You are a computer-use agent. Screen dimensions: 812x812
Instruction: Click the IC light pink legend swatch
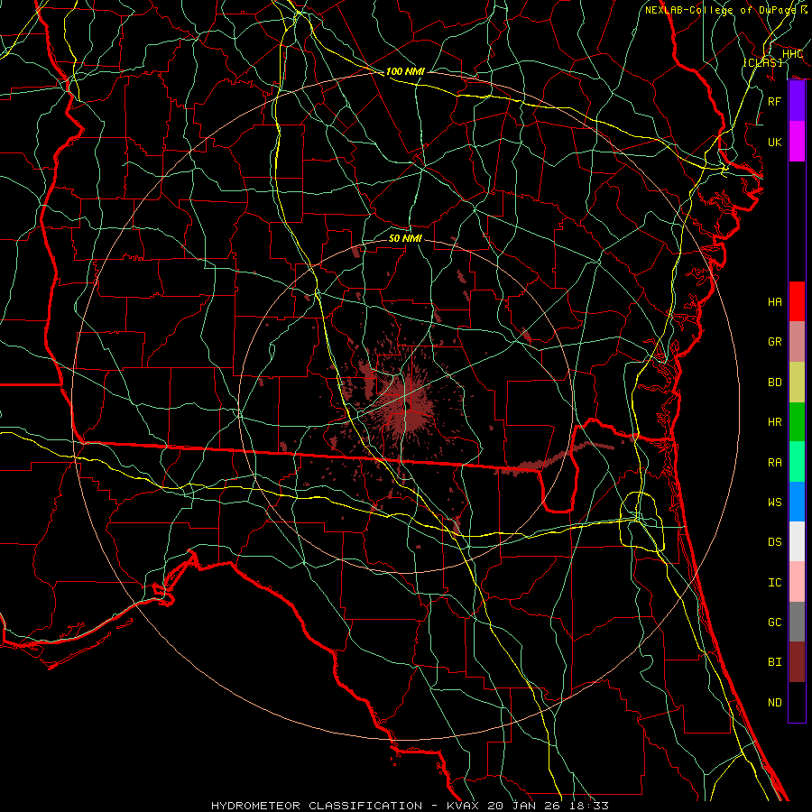797,582
